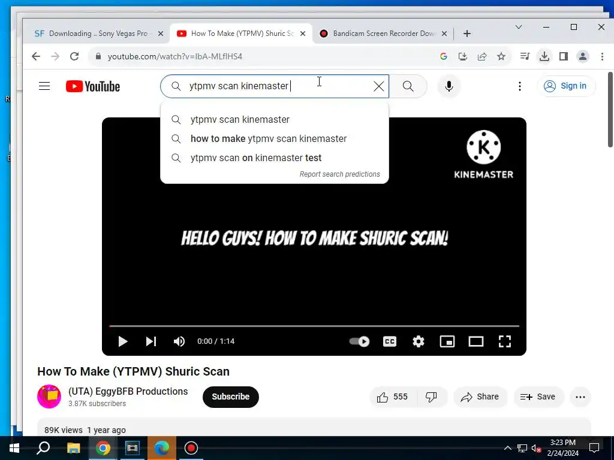
Task: Click 'Report search predictions' link
Action: coord(339,174)
